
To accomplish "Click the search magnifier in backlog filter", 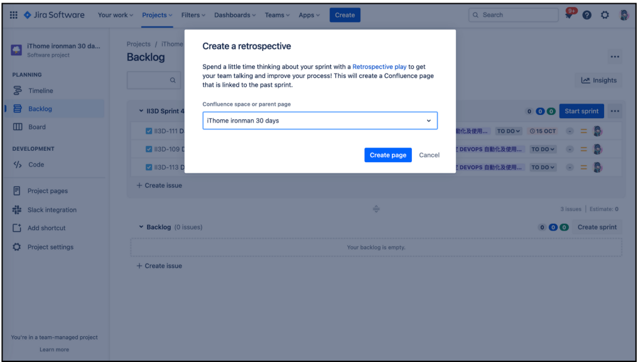I will (173, 80).
